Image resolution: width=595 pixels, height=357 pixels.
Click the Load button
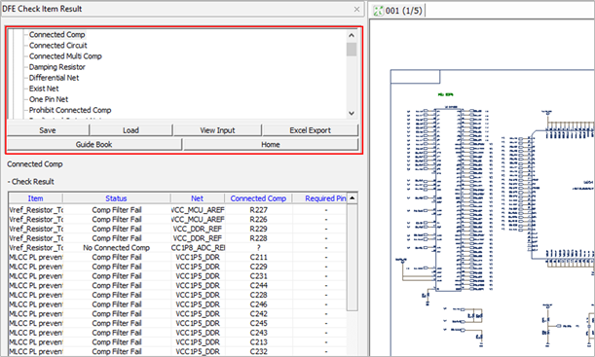tap(130, 130)
